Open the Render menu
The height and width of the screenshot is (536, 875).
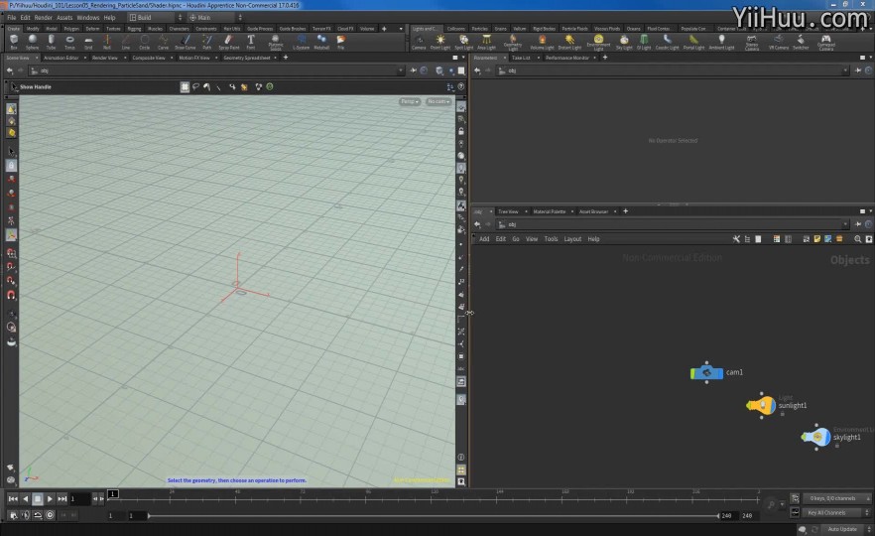point(43,17)
